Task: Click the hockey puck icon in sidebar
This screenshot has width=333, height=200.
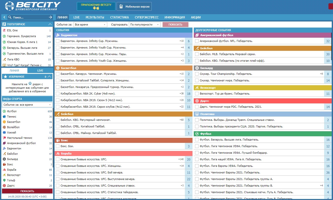Action: pyautogui.click(x=4, y=132)
